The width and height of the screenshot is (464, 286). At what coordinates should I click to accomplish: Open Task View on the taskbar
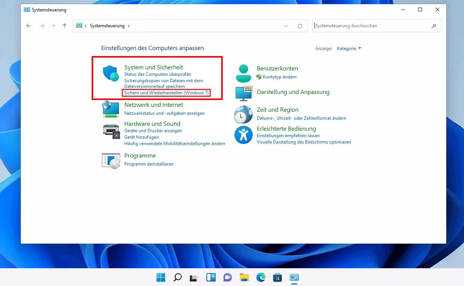[194, 277]
